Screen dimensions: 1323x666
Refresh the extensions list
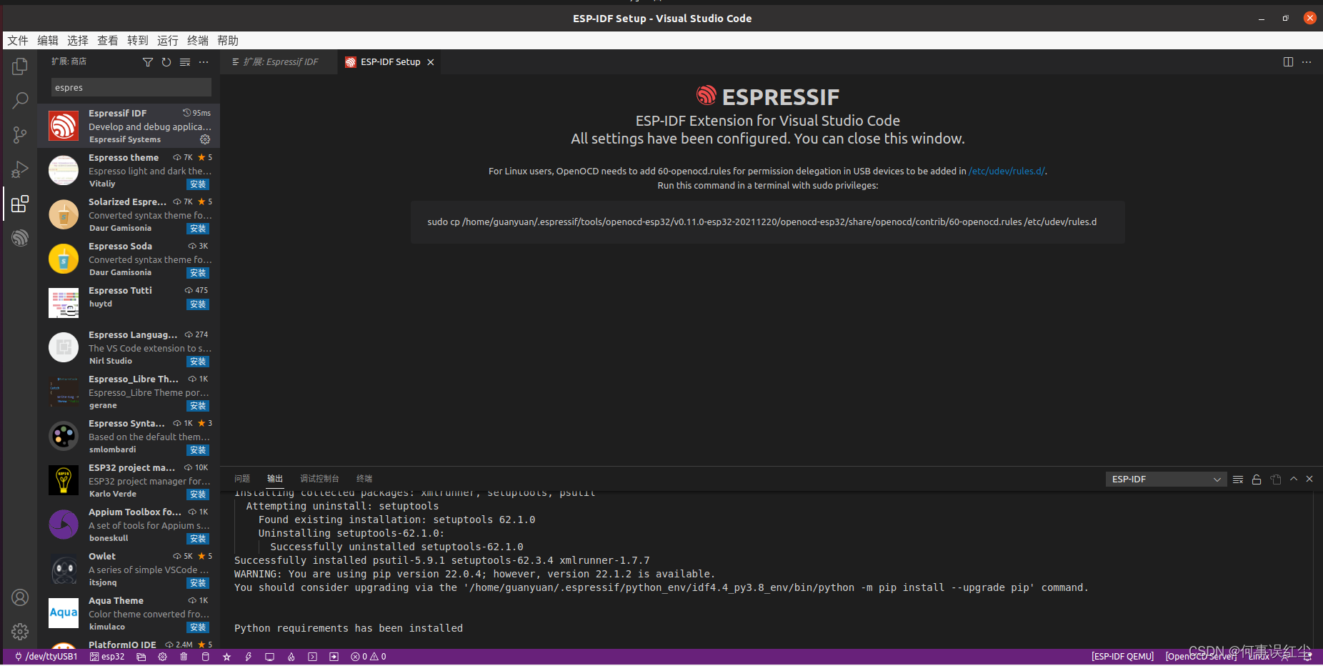(166, 62)
